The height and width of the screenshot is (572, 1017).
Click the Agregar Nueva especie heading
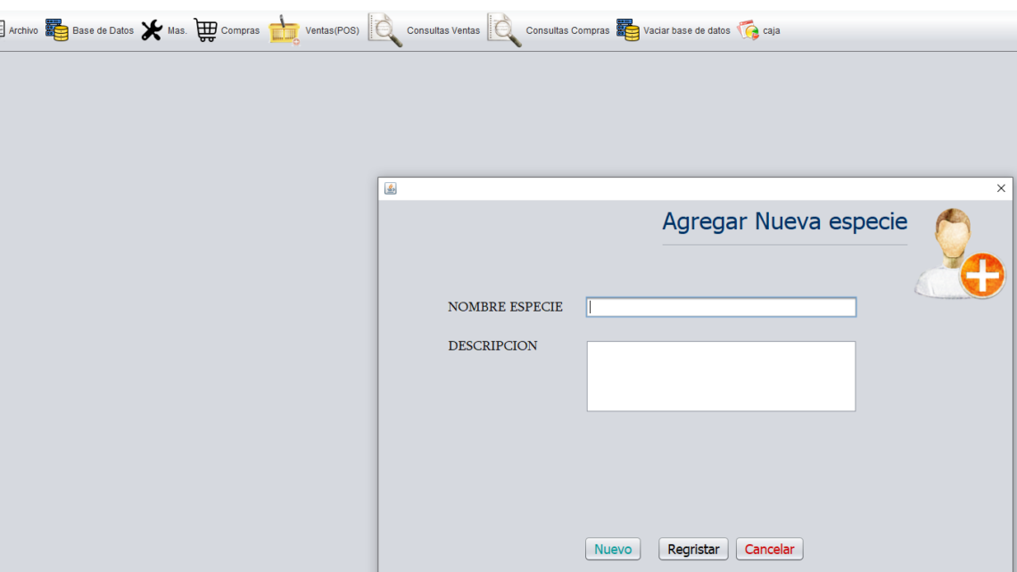click(783, 220)
